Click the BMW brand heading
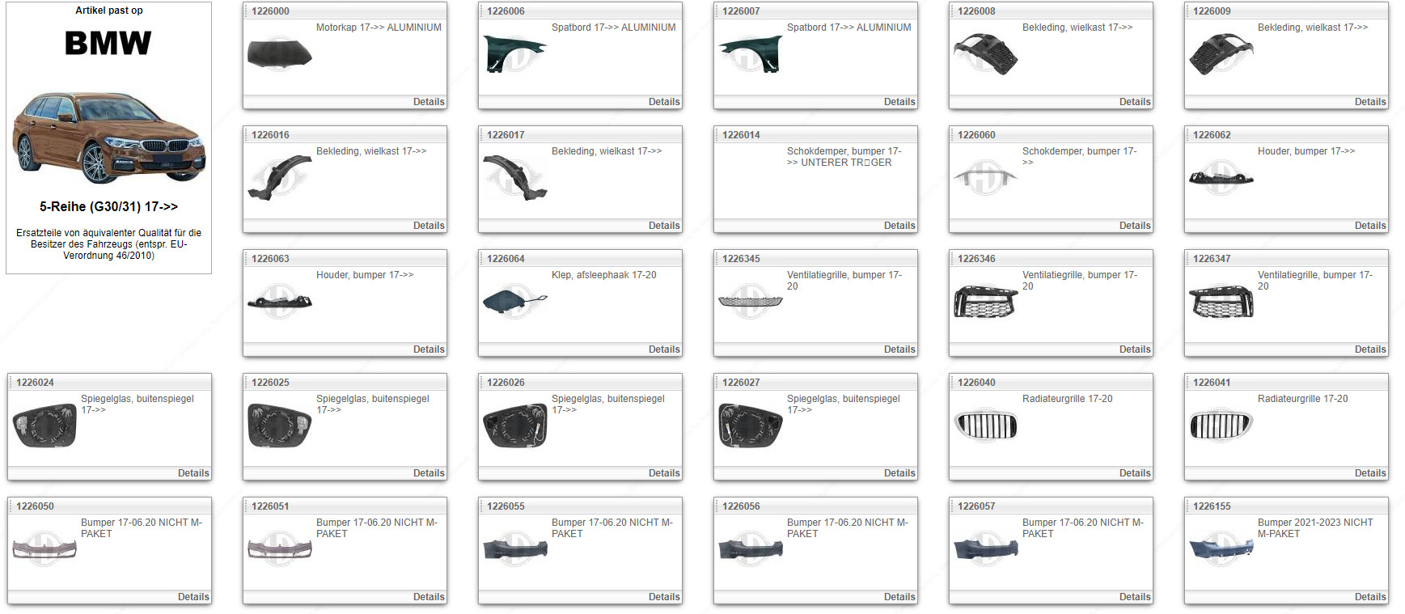The image size is (1405, 614). tap(108, 44)
